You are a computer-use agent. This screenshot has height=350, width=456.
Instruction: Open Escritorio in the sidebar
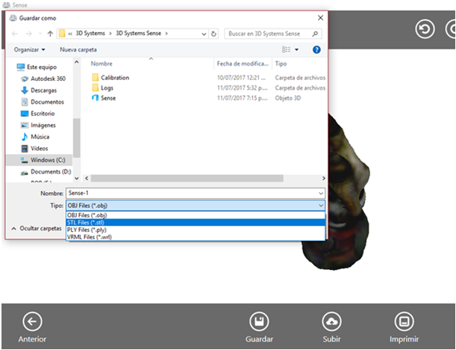(37, 114)
